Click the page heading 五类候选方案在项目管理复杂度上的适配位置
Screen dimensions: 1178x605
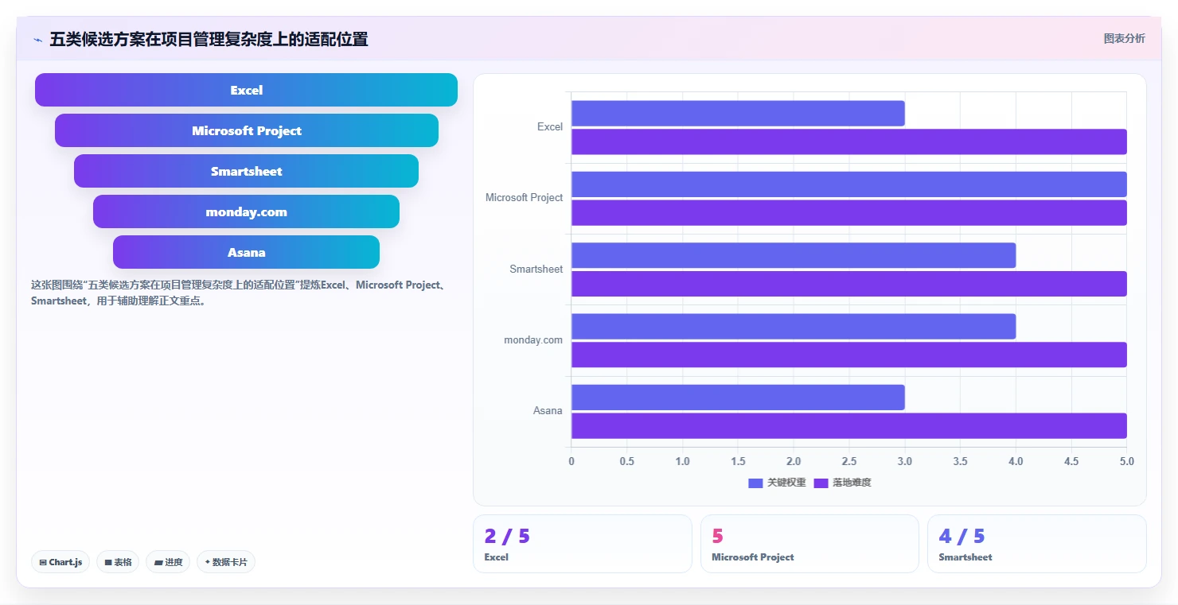pos(209,39)
